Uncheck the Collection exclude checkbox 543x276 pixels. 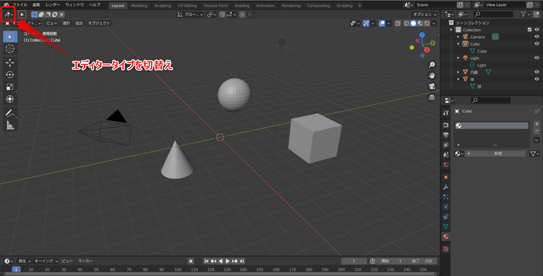click(x=529, y=30)
